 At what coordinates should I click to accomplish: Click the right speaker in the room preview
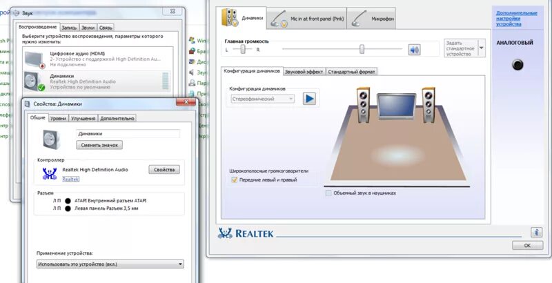428,105
